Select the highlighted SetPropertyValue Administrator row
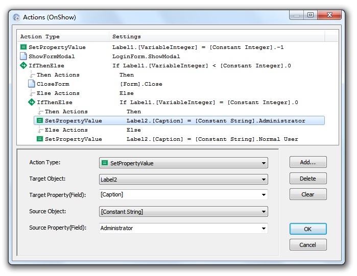This screenshot has height=276, width=357. (x=179, y=120)
